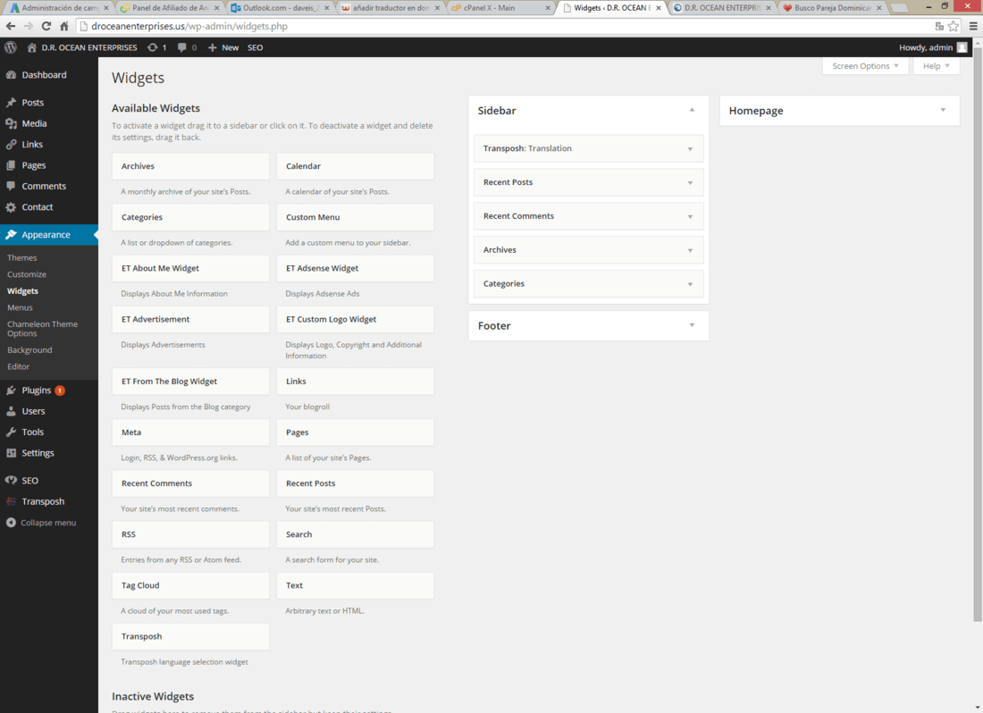
Task: Click the Media icon in the sidebar
Action: (11, 123)
